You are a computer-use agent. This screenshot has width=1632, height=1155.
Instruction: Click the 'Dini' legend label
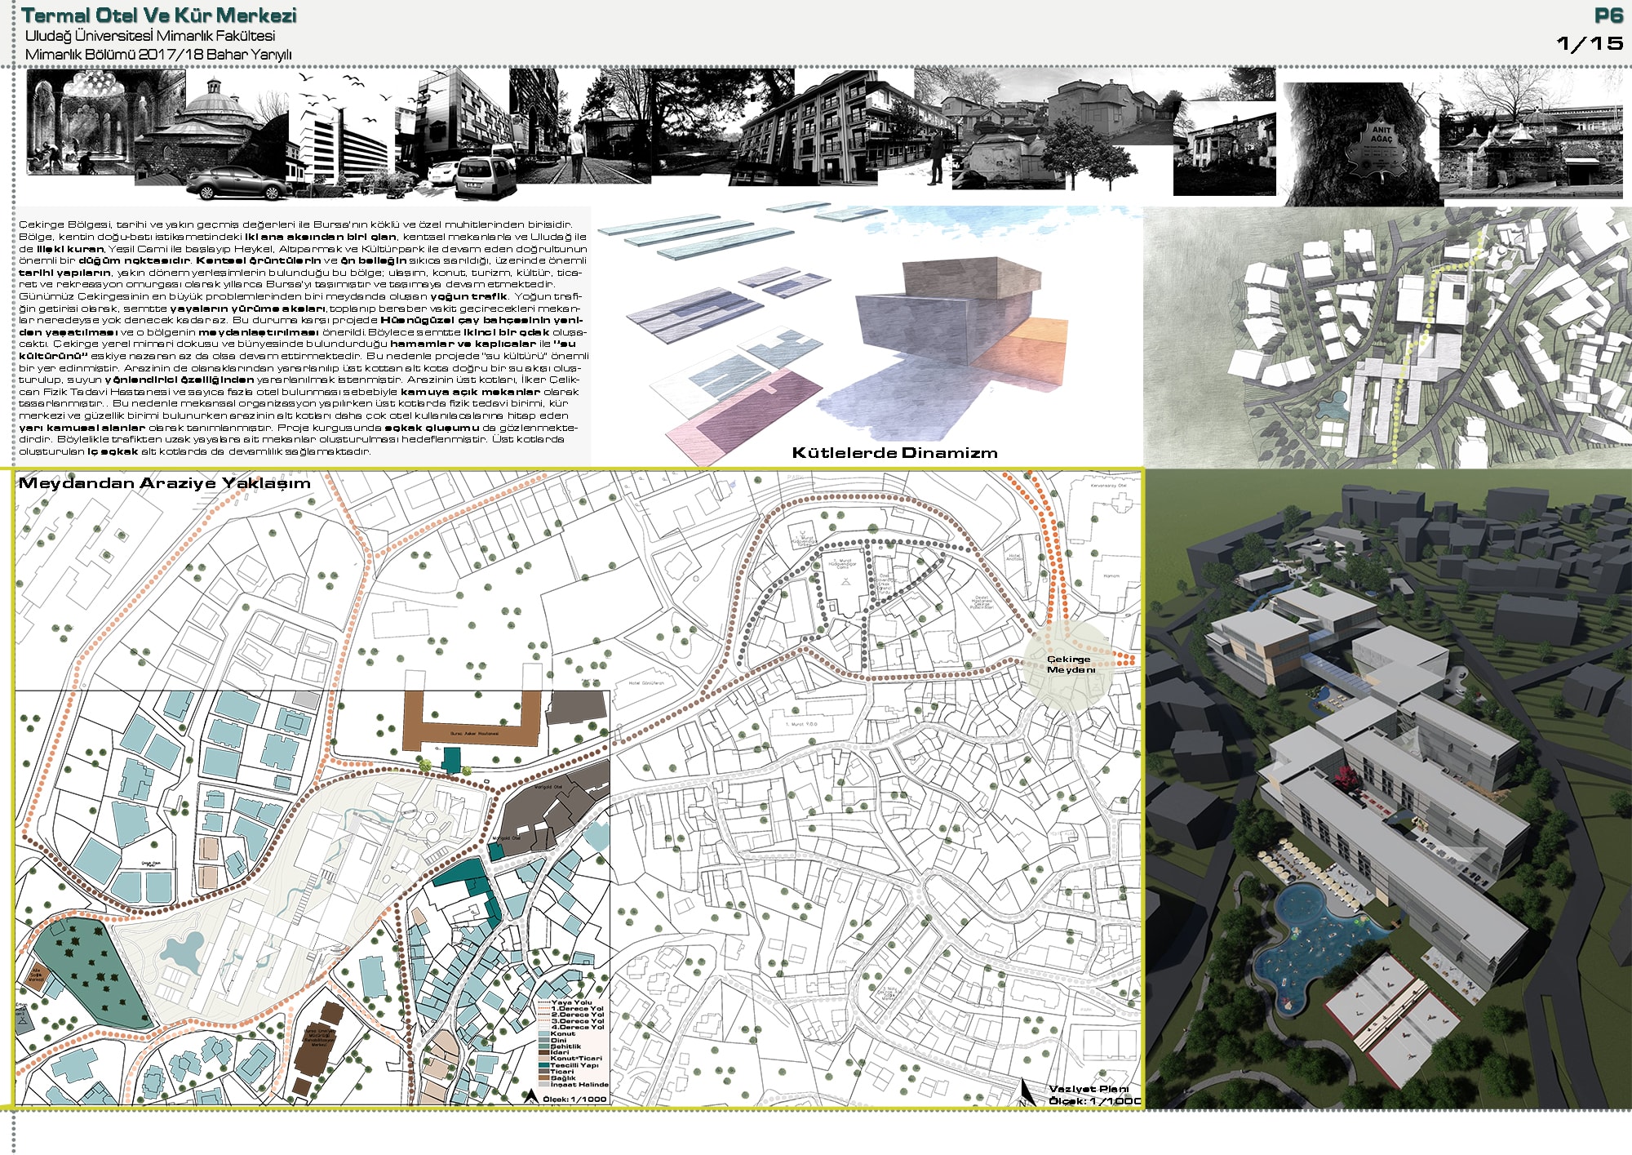pyautogui.click(x=559, y=1040)
